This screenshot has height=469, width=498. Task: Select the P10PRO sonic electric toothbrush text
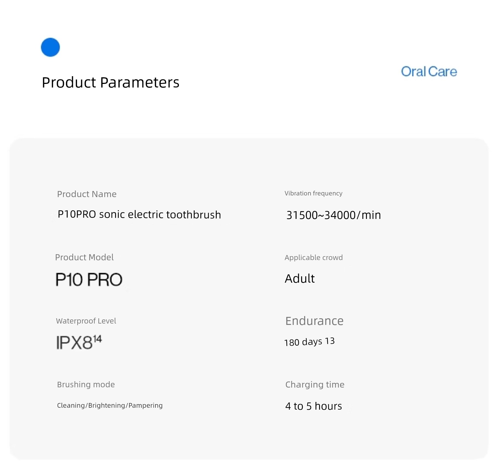tap(139, 214)
